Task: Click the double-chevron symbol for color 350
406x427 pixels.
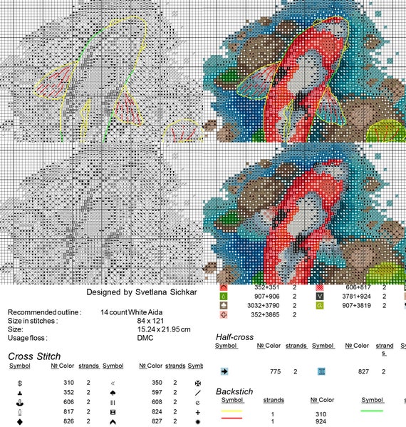Action: pyautogui.click(x=113, y=384)
